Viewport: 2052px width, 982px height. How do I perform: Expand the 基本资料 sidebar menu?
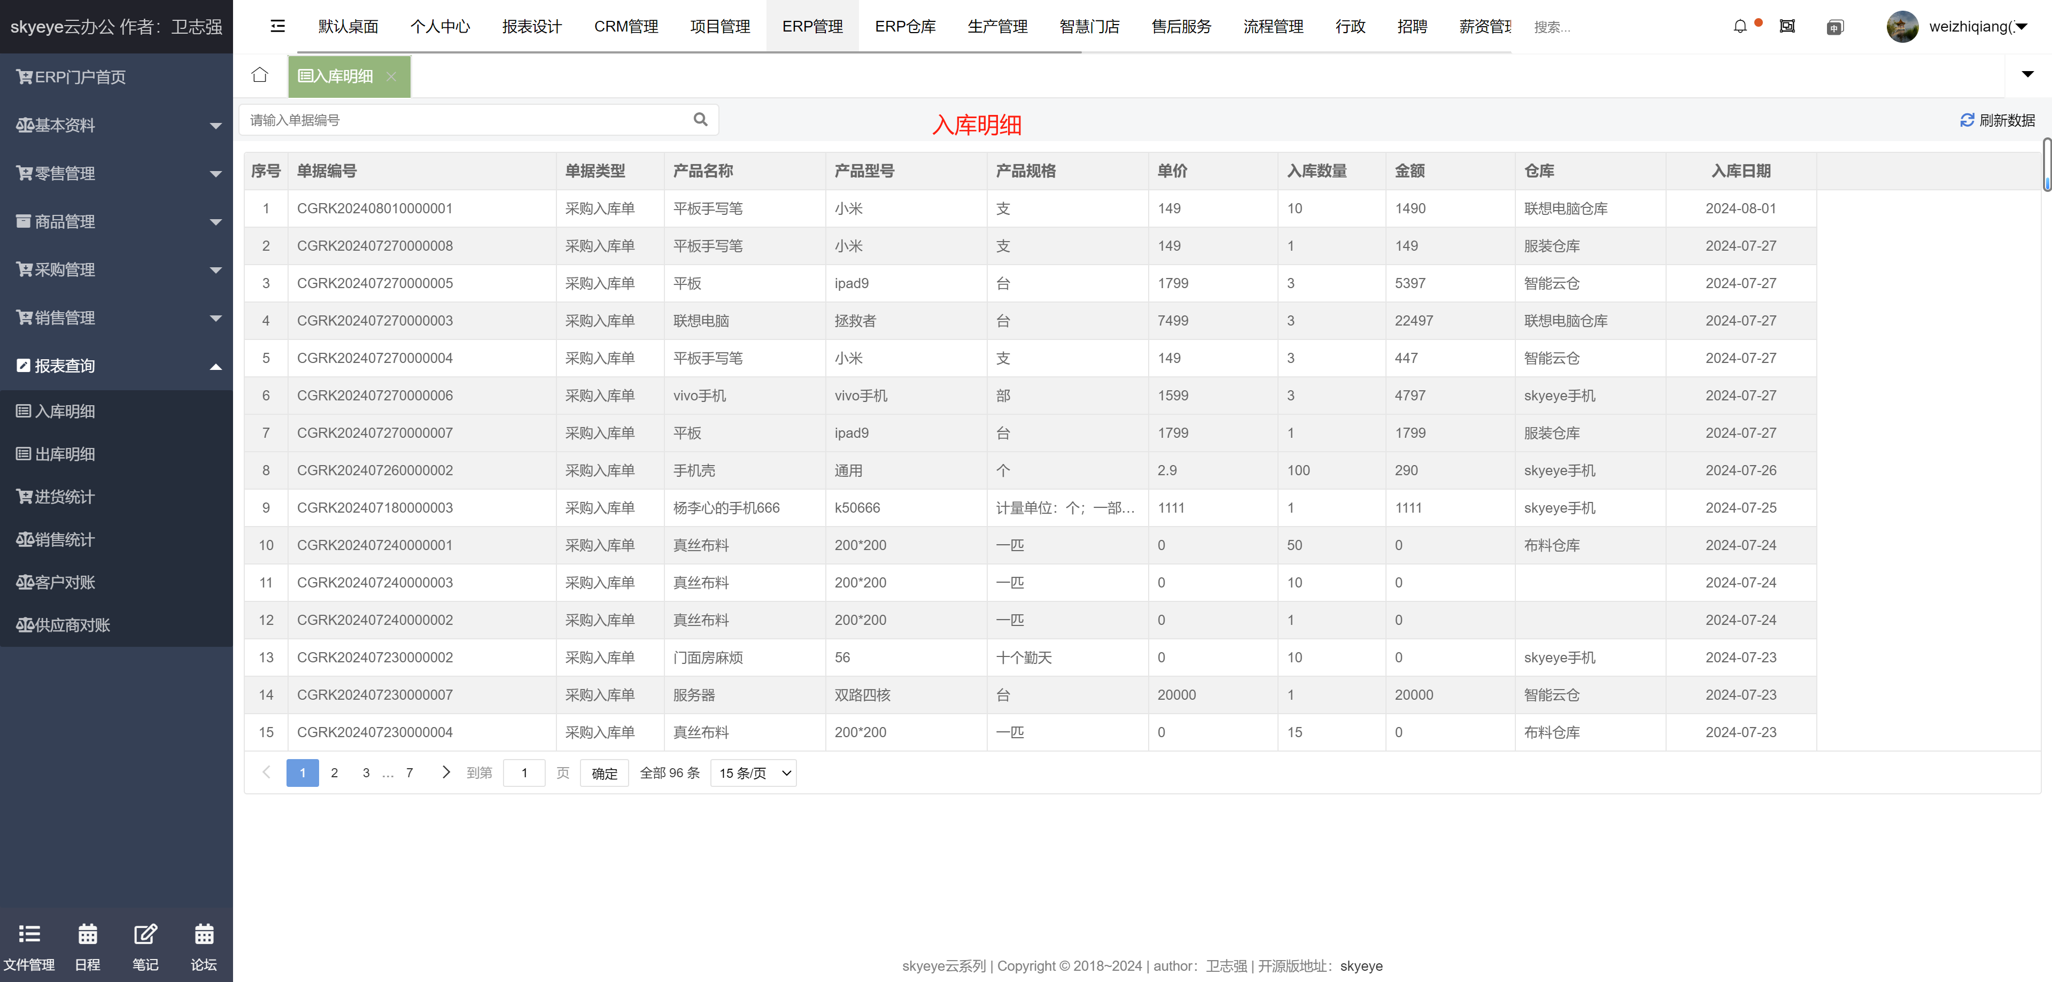[117, 125]
